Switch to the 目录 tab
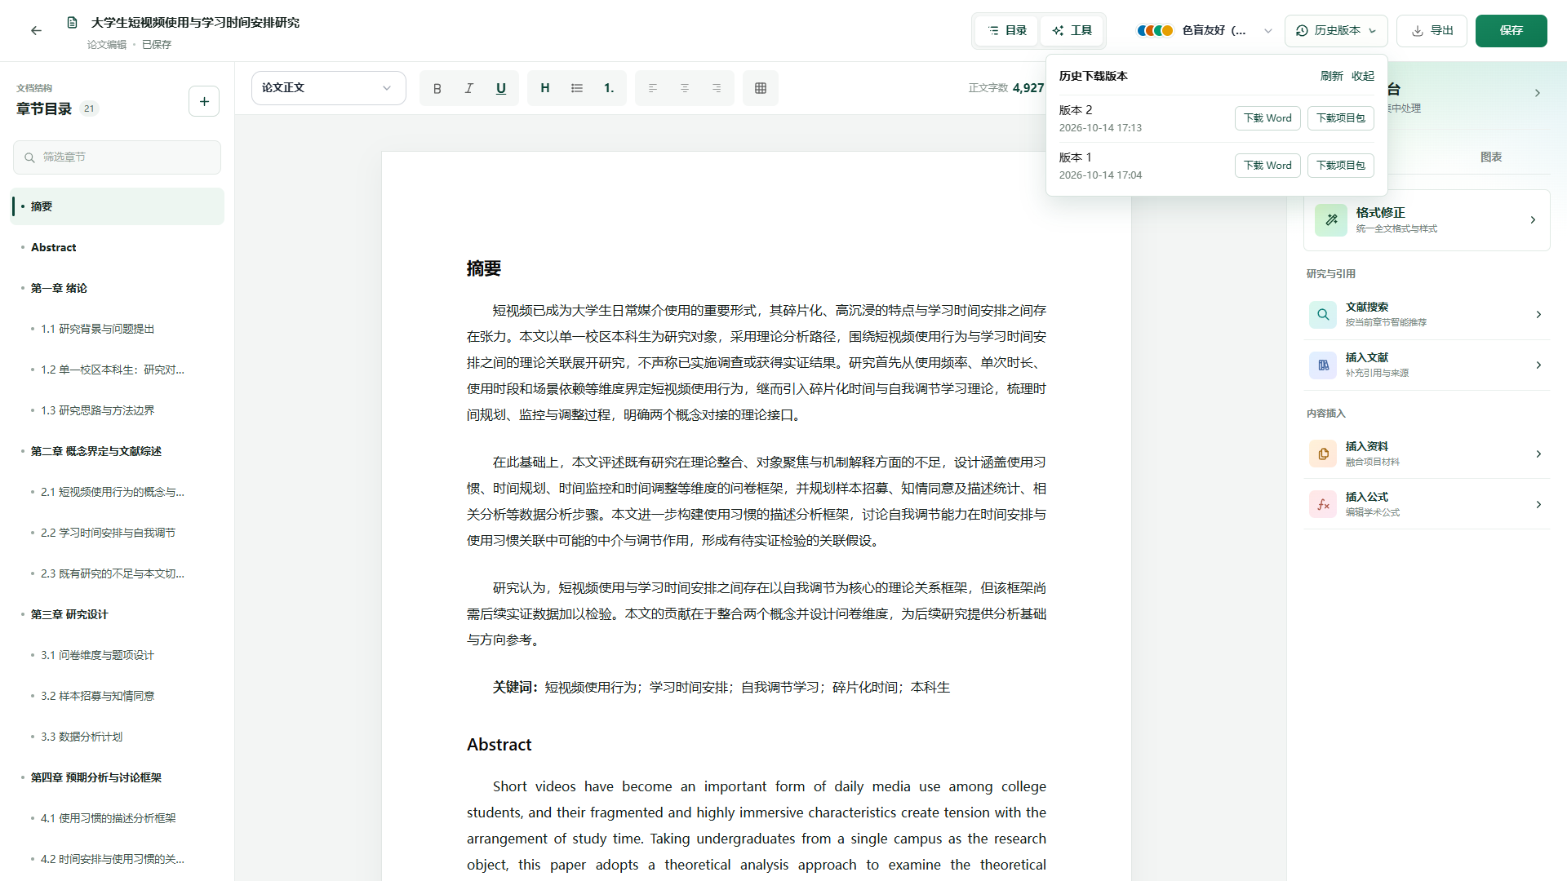The image size is (1567, 881). 1006,30
